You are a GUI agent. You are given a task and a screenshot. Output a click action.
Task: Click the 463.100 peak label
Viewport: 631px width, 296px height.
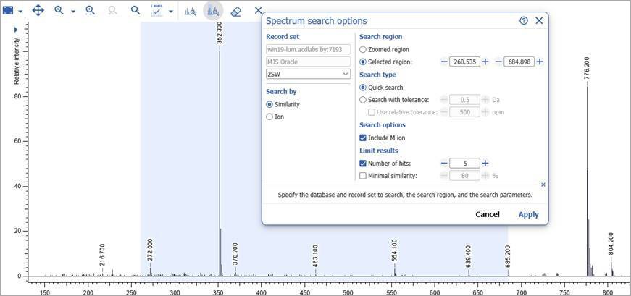click(315, 255)
